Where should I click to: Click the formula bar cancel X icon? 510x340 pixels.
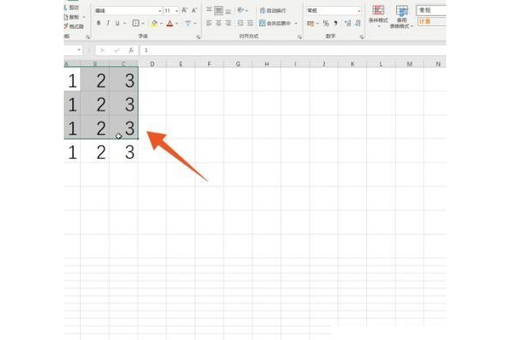tap(103, 50)
